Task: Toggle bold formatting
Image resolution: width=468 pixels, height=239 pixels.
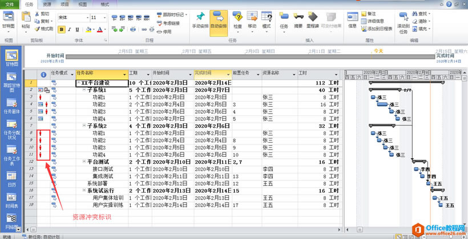Action: 62,29
